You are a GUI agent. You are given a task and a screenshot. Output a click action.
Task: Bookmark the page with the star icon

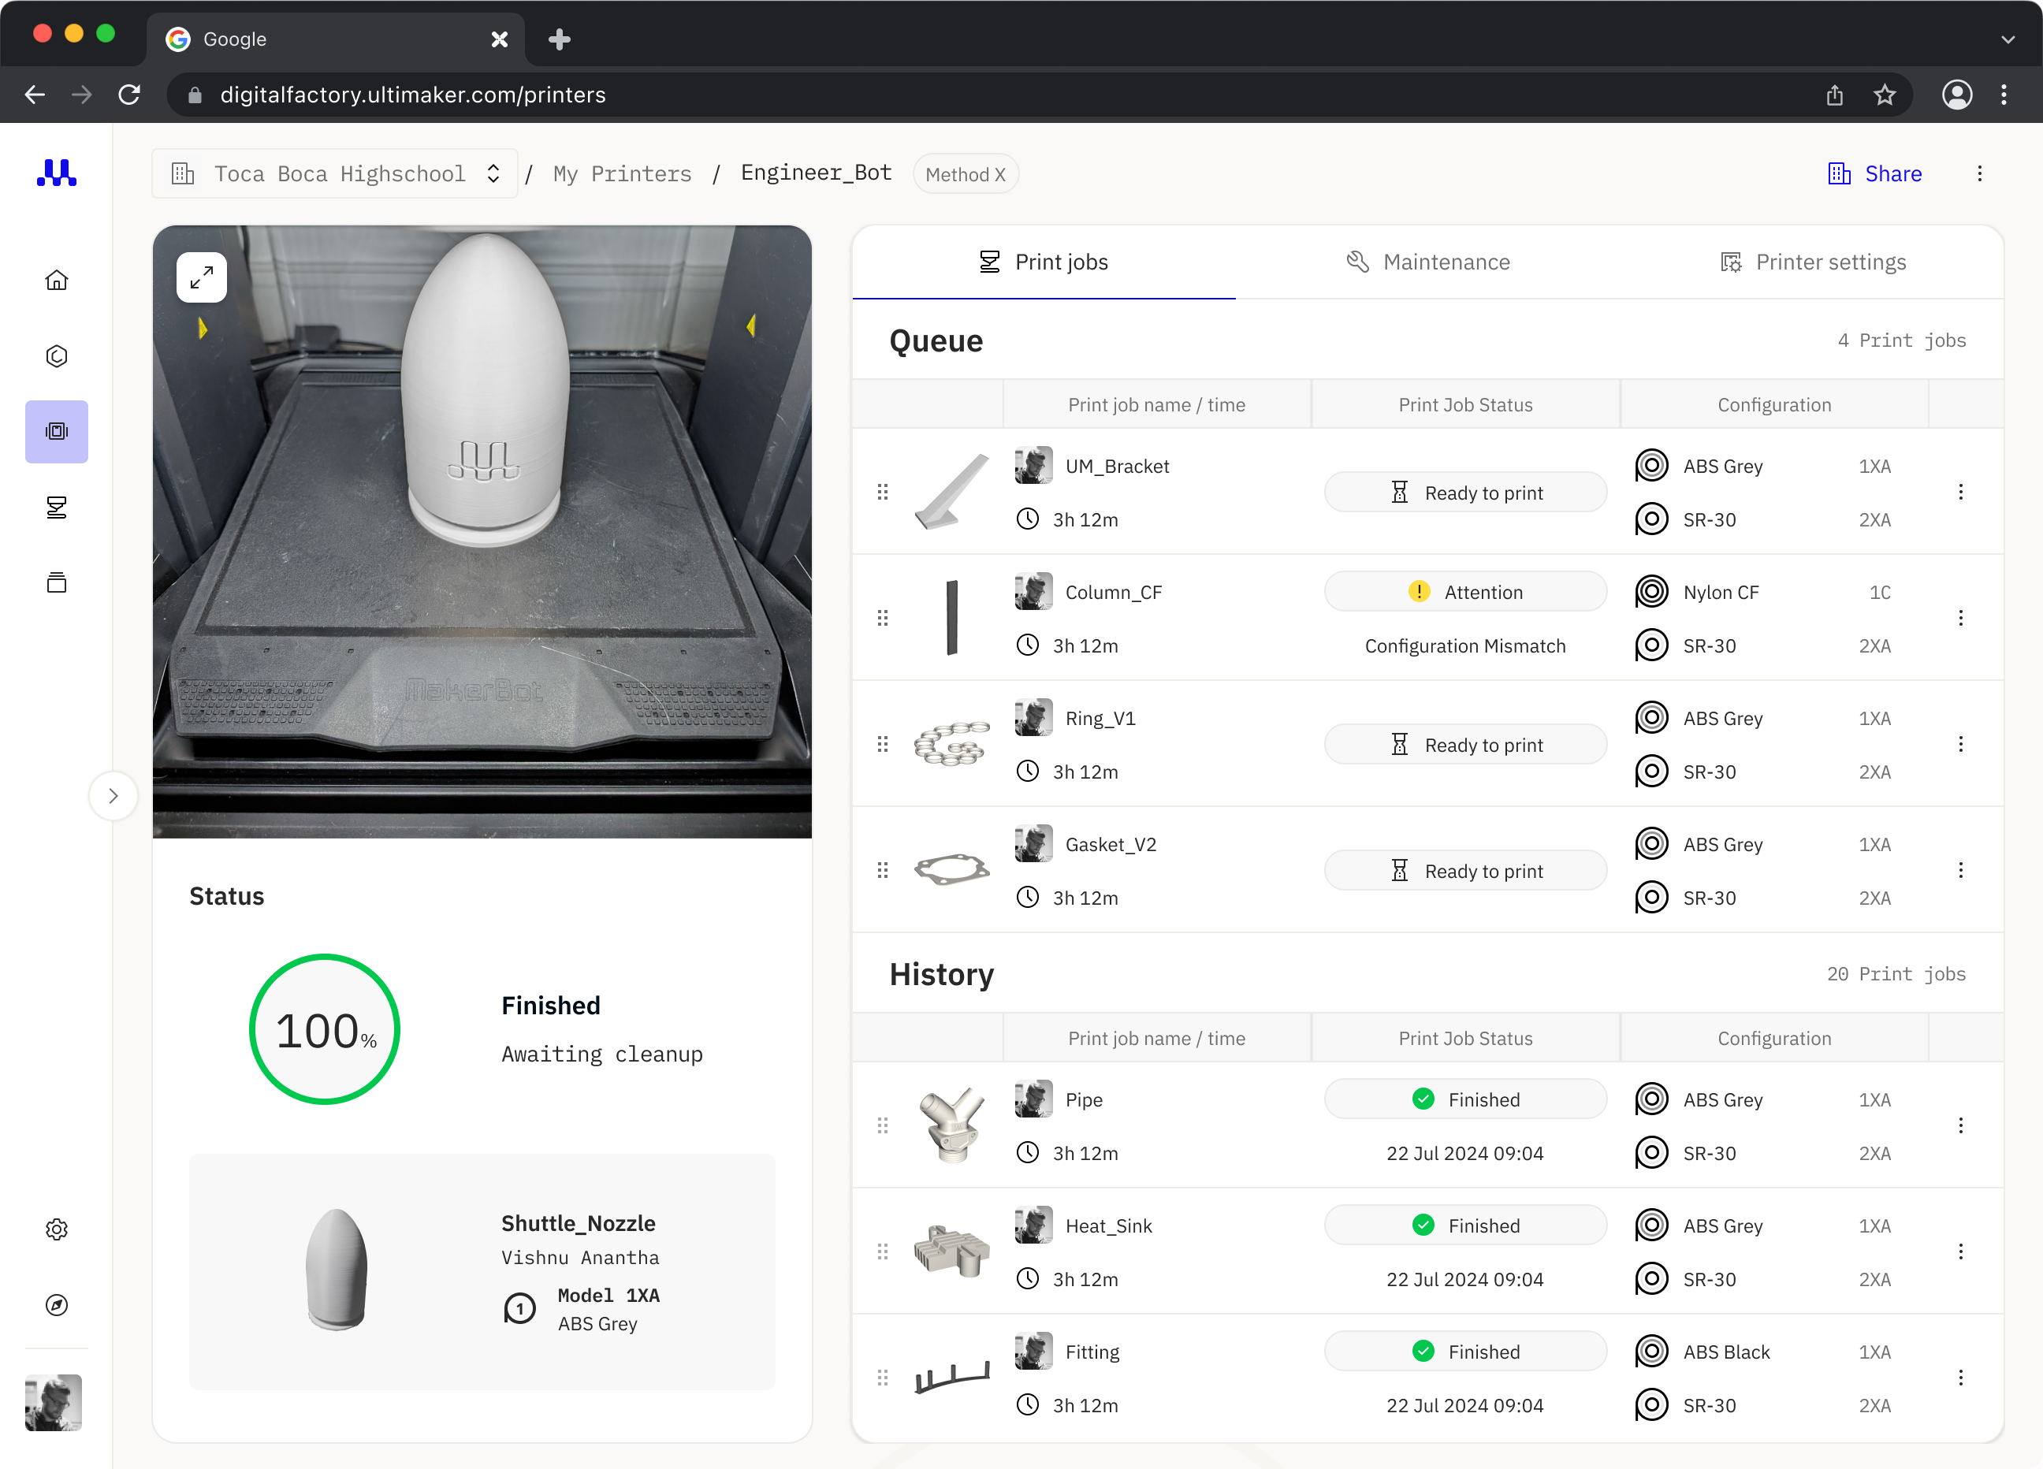tap(1885, 95)
